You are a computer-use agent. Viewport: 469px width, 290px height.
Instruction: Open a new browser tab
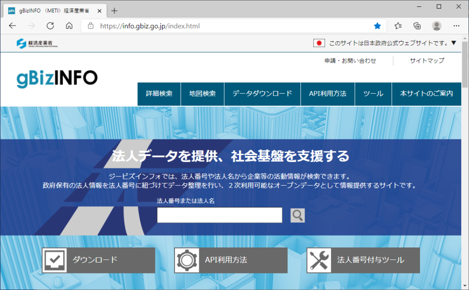pyautogui.click(x=115, y=11)
